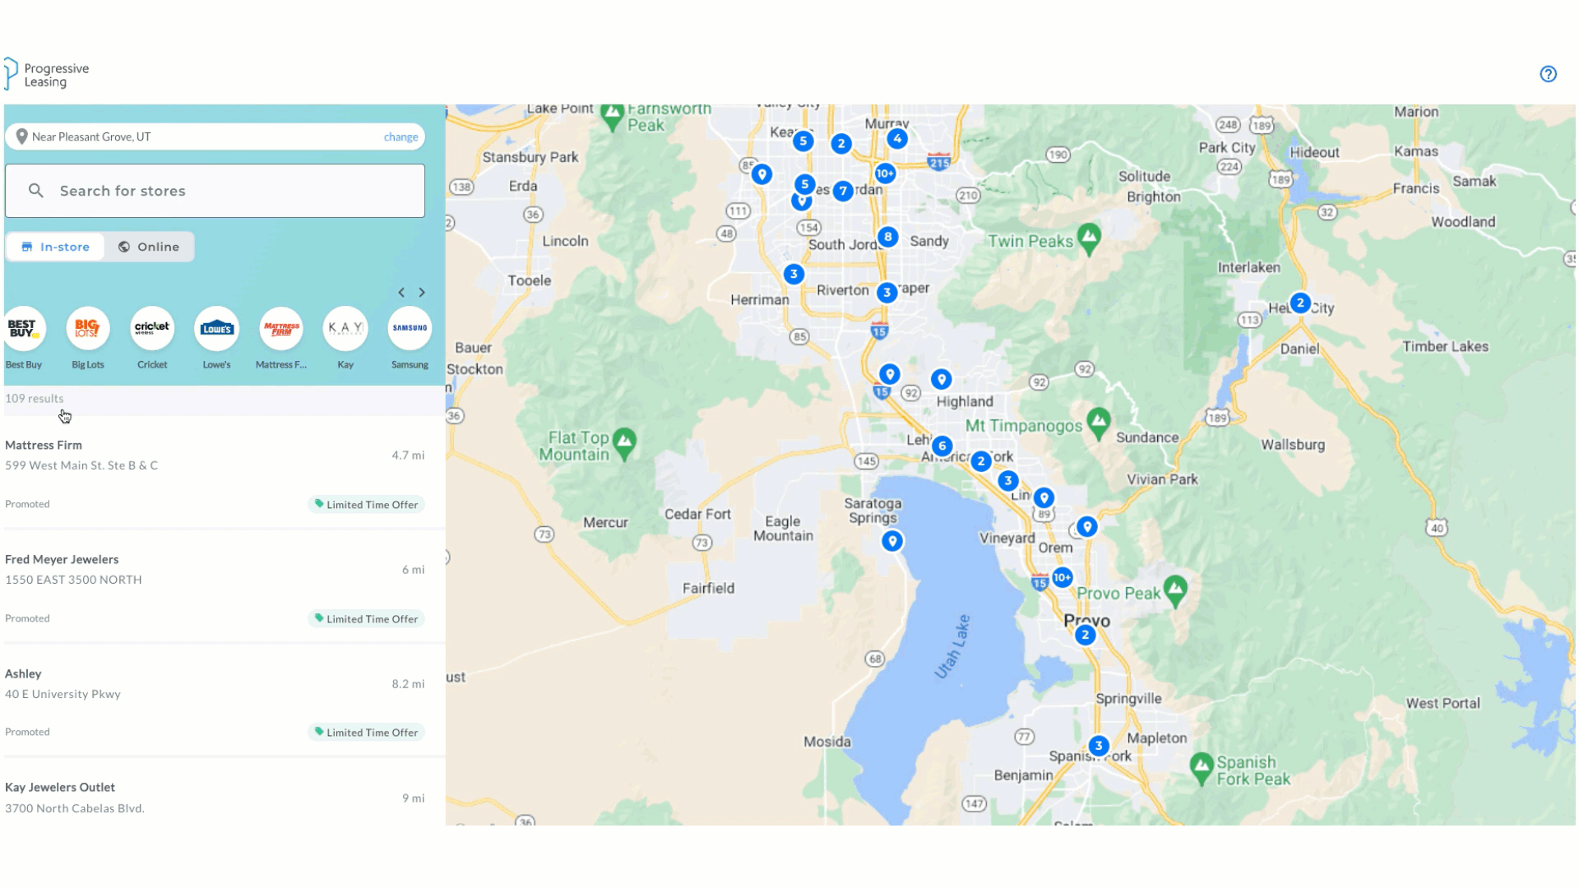Screen dimensions: 1579x888
Task: Click cluster marker 2 on Provo
Action: 1086,635
